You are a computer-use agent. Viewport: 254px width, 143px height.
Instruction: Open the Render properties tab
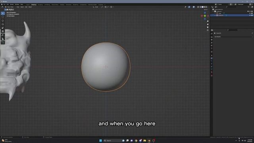point(212,37)
